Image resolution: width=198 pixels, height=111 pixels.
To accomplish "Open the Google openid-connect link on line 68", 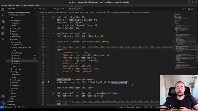I will pos(116,47).
